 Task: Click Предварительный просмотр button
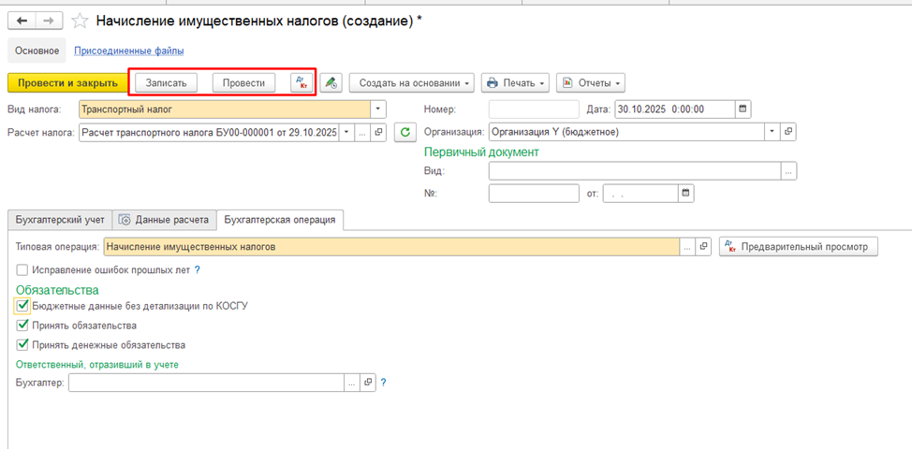tap(799, 247)
